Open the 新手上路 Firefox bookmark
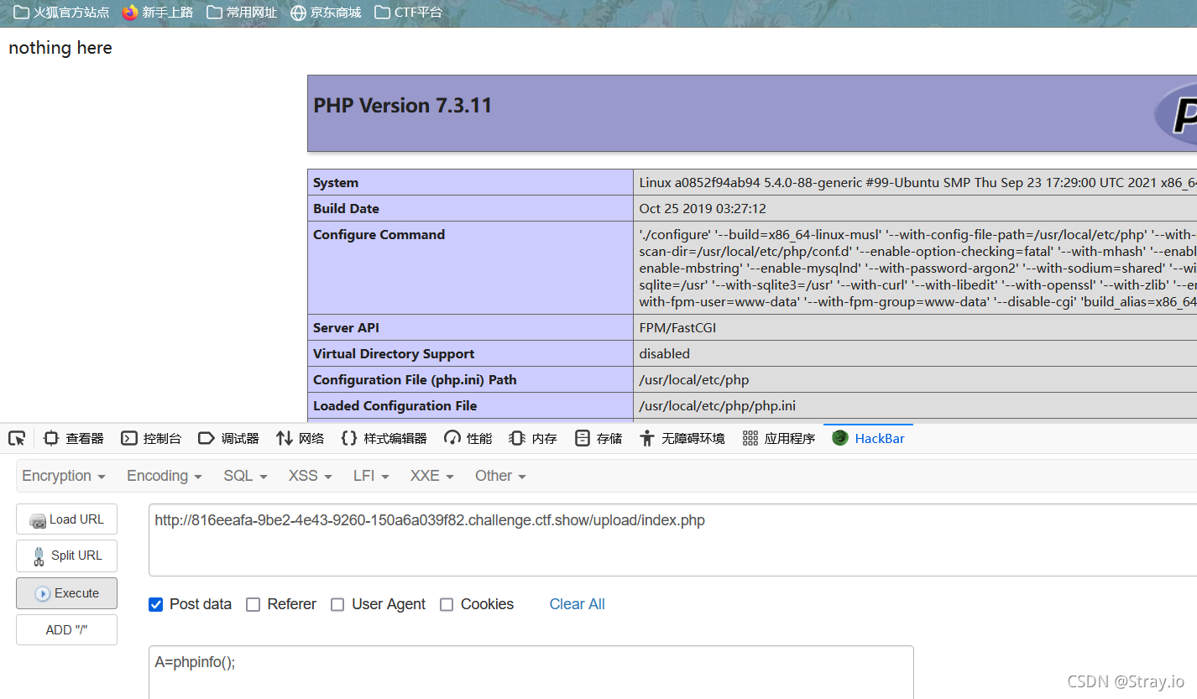The width and height of the screenshot is (1197, 699). pos(158,13)
